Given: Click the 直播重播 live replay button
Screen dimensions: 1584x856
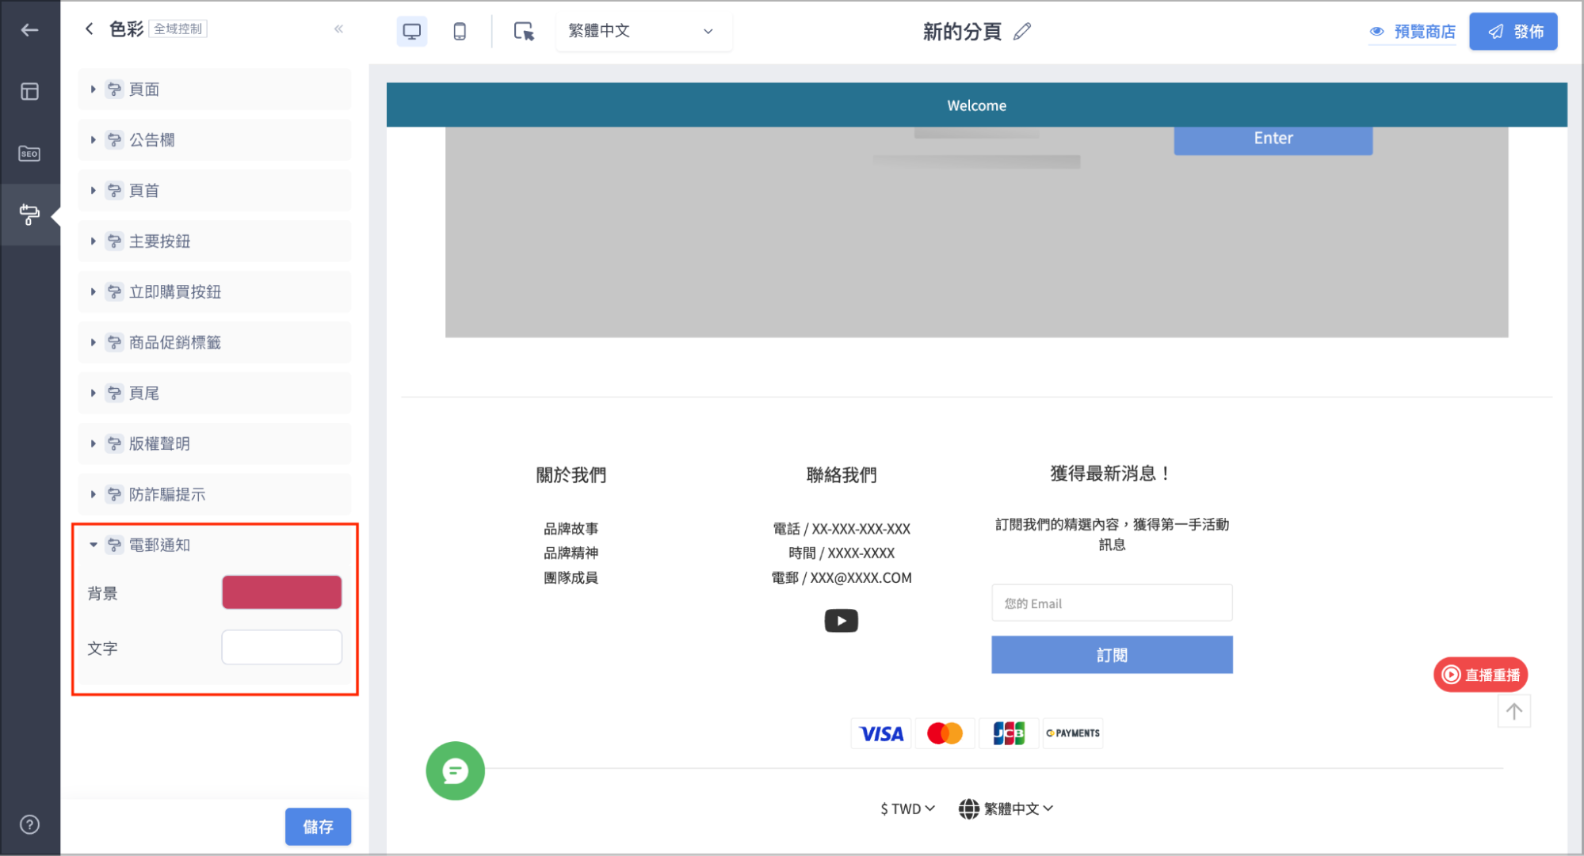Looking at the screenshot, I should click(x=1480, y=675).
